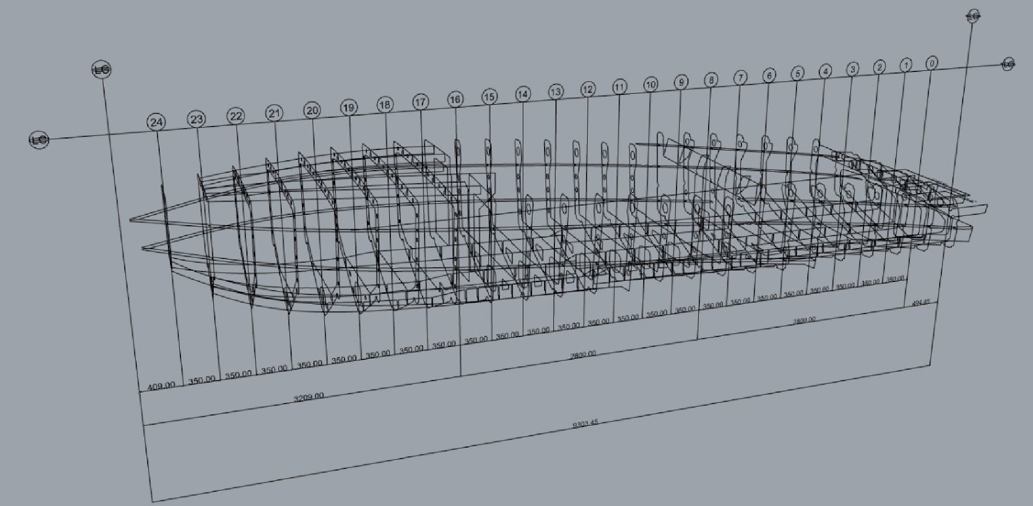The image size is (1033, 506).
Task: Click the 494.45 dimension value
Action: tap(920, 304)
